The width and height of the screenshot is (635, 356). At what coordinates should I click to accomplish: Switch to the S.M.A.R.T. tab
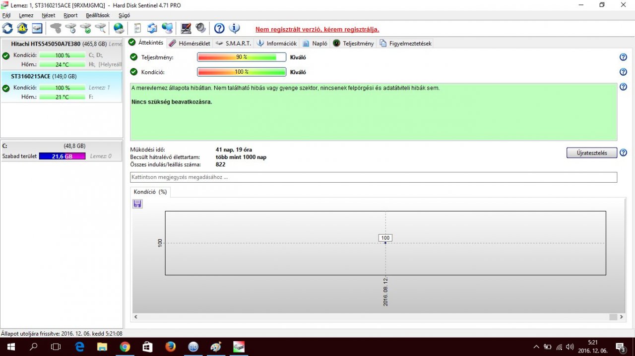(x=233, y=43)
